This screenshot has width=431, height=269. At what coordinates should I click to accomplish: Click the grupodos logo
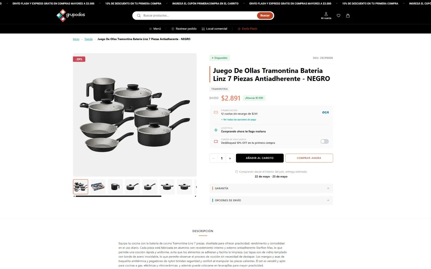coord(71,15)
